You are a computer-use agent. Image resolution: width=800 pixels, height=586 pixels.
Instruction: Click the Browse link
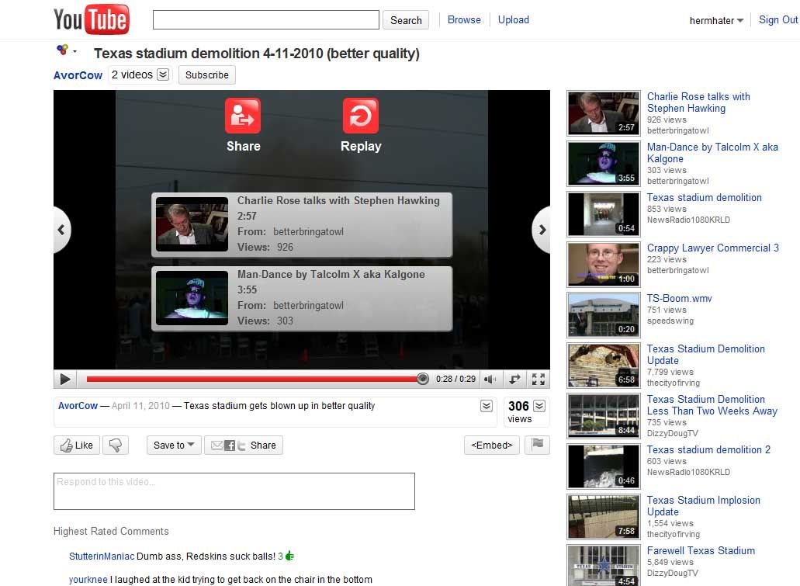point(464,20)
